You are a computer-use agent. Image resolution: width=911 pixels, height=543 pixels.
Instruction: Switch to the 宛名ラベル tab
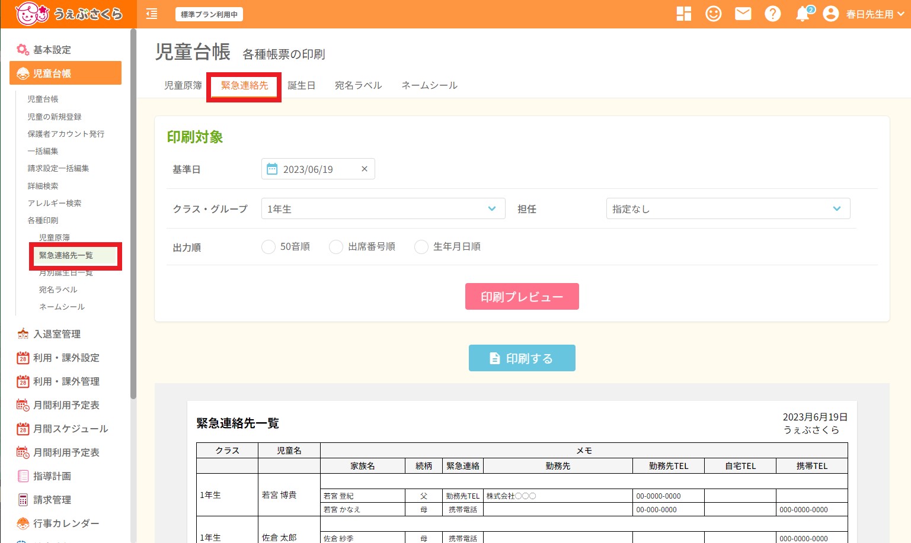tap(358, 85)
